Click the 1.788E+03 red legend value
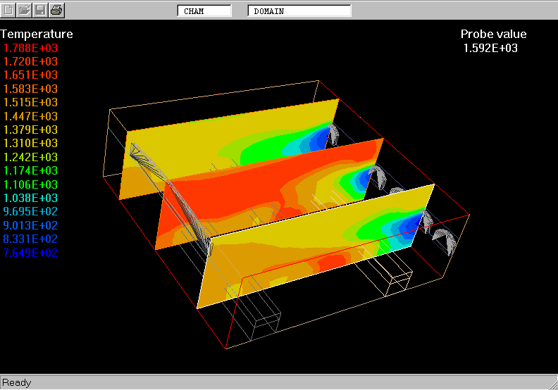Viewport: 558px width, 390px height. tap(31, 48)
